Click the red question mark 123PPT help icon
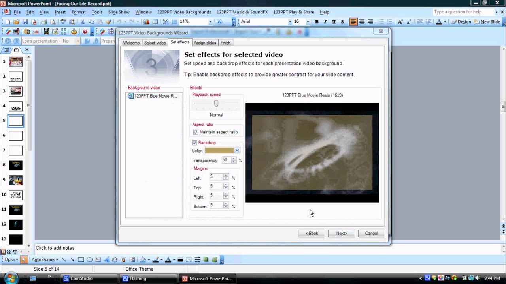The image size is (506, 284). [85, 32]
